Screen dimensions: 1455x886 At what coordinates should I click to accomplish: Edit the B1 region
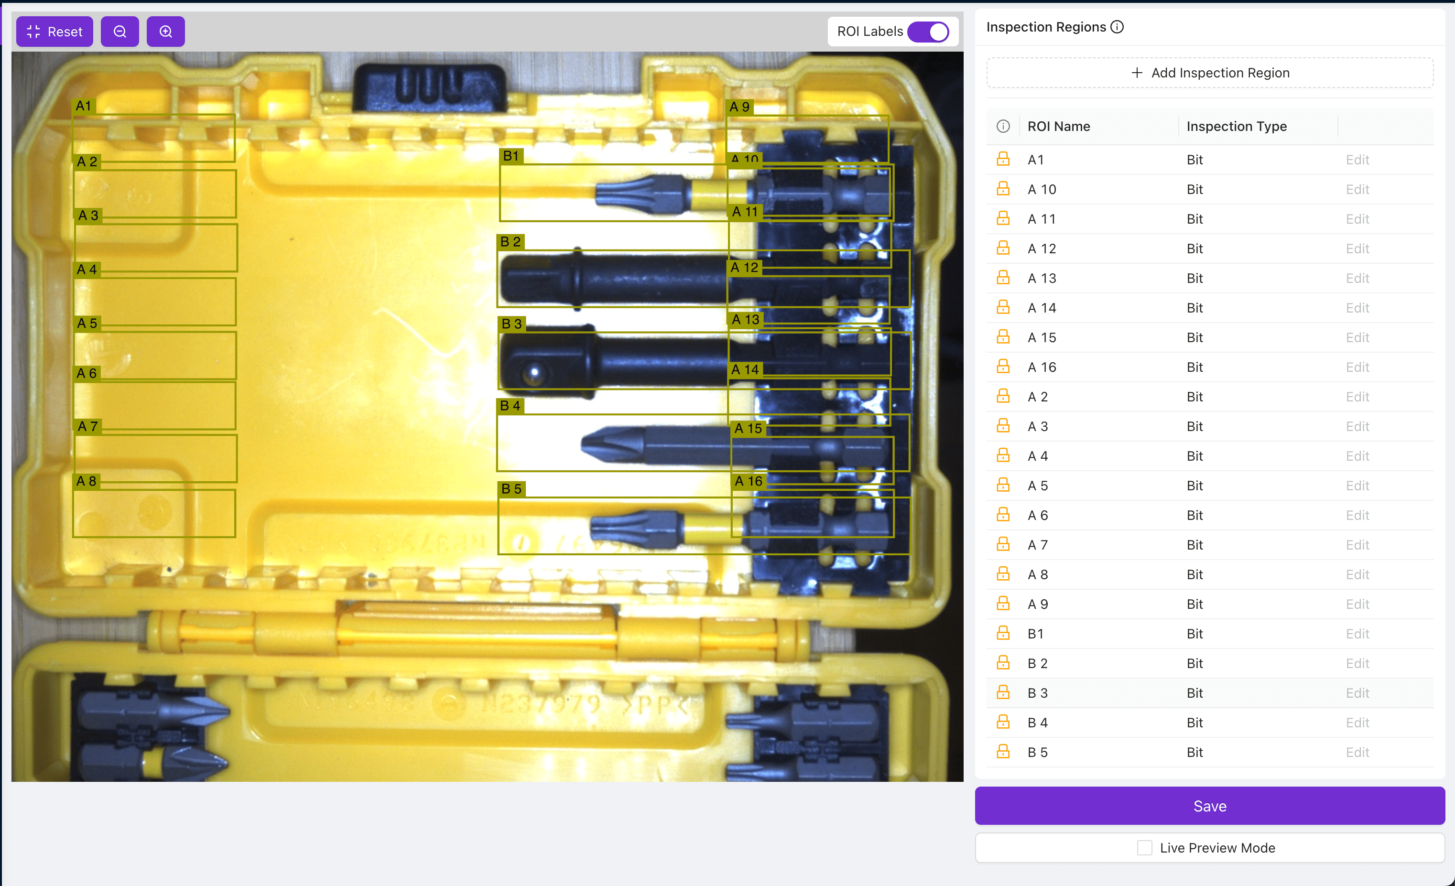(x=1357, y=633)
